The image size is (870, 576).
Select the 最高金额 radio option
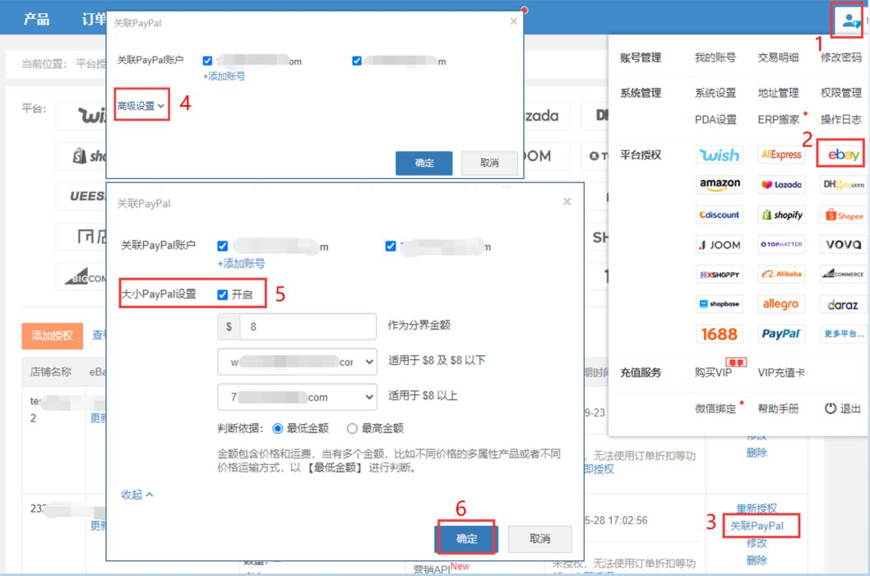(x=352, y=429)
